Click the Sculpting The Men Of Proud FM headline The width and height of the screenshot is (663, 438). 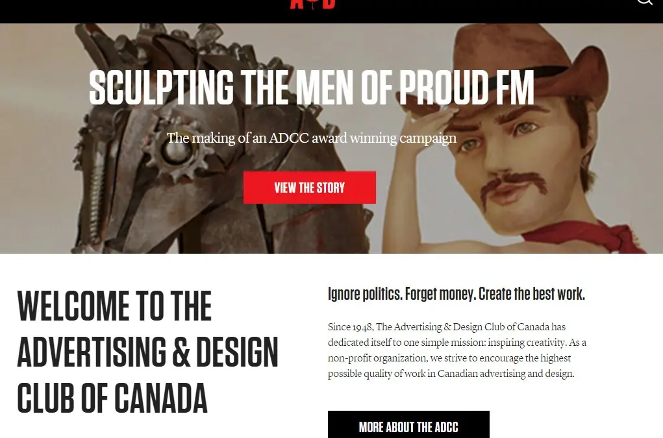(x=312, y=88)
